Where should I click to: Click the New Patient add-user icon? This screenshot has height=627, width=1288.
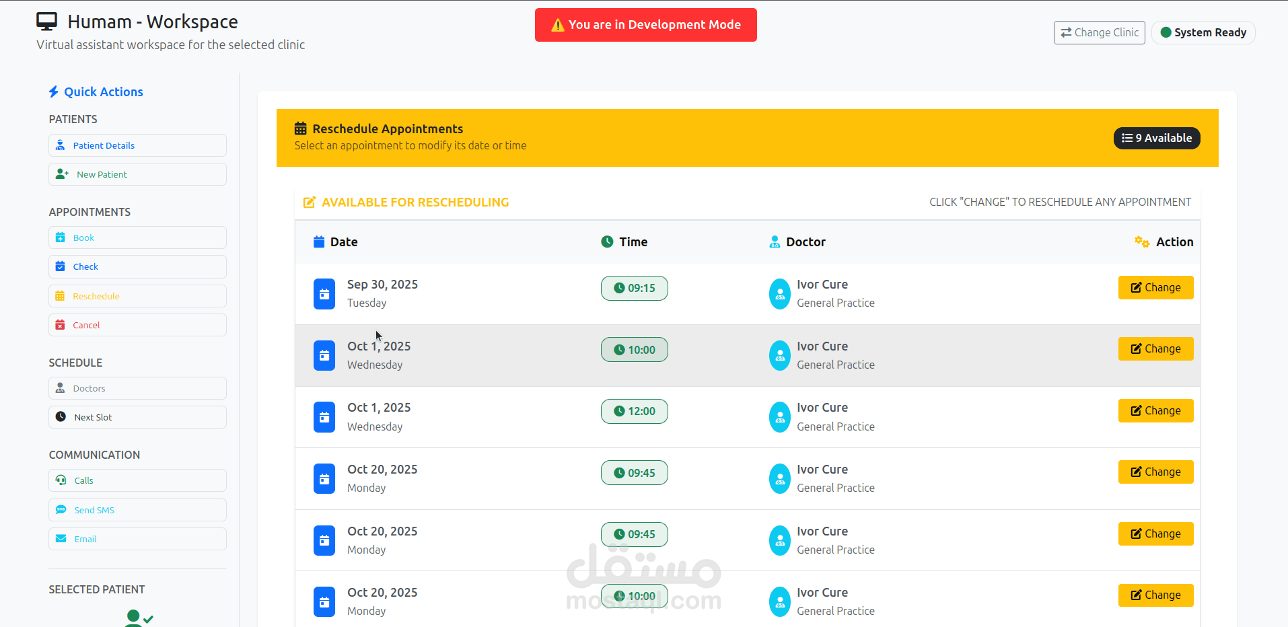coord(62,174)
